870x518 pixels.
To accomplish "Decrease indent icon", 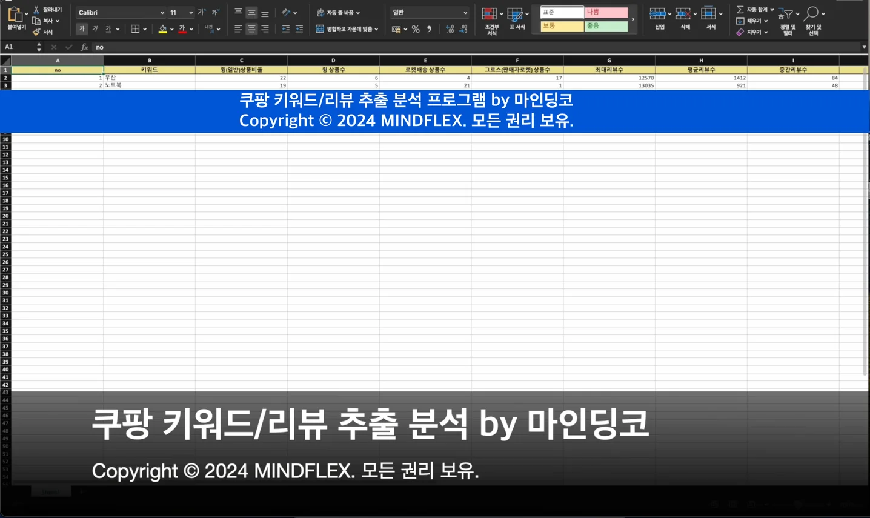I will coord(286,28).
